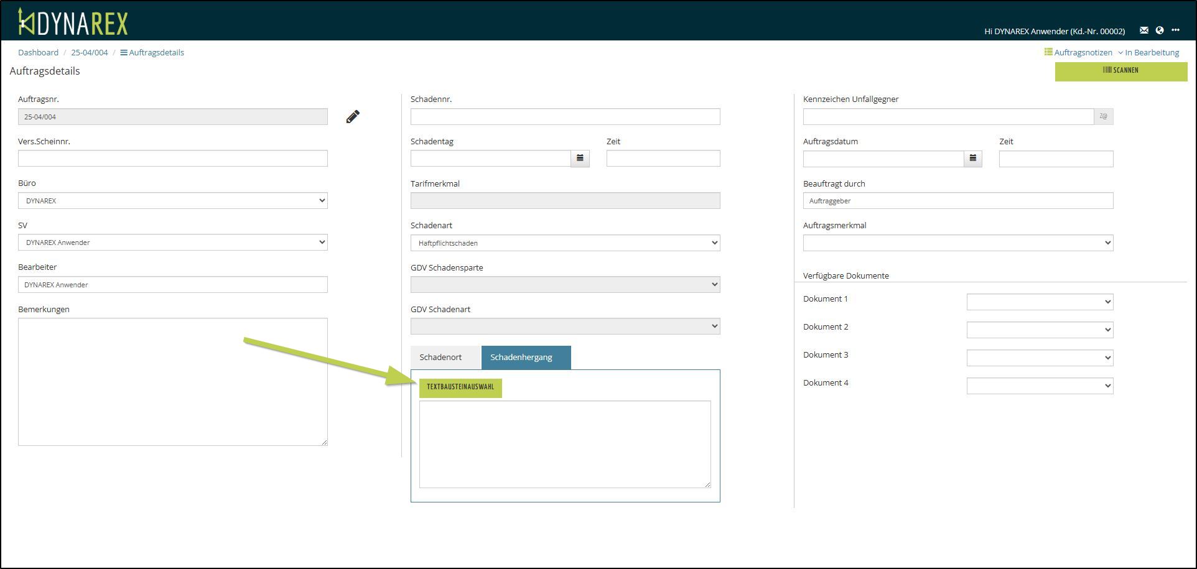Viewport: 1197px width, 569px height.
Task: Open the Auftragsdatum calendar picker
Action: [973, 159]
